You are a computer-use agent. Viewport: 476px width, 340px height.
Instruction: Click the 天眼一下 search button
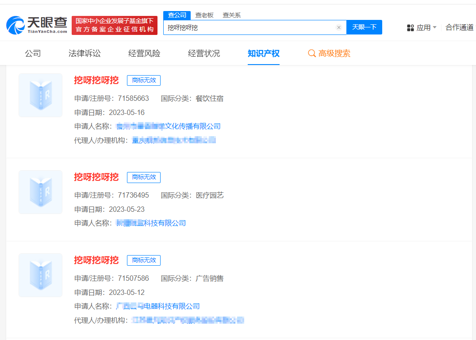click(x=364, y=27)
